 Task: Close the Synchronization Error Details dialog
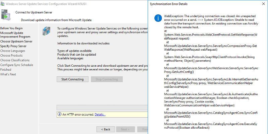[x=263, y=4]
